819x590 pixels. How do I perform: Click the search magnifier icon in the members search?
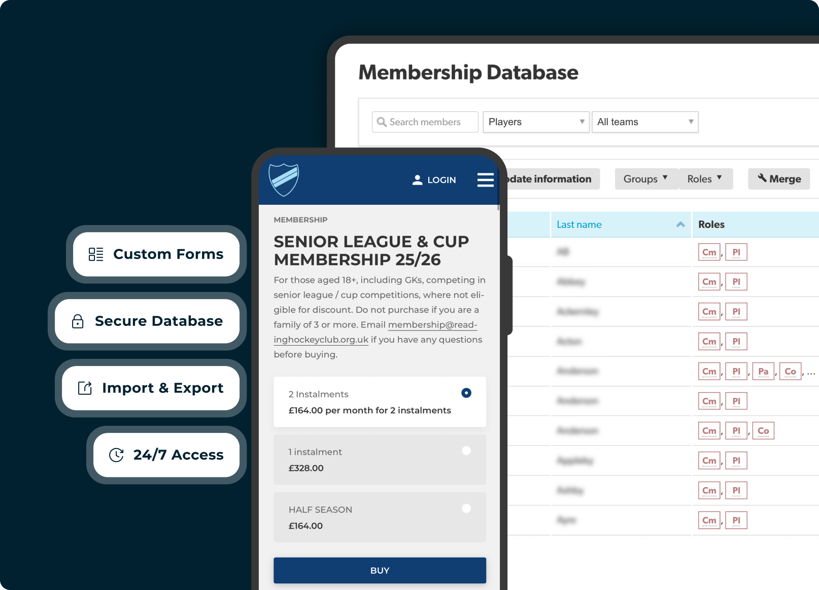(x=382, y=122)
